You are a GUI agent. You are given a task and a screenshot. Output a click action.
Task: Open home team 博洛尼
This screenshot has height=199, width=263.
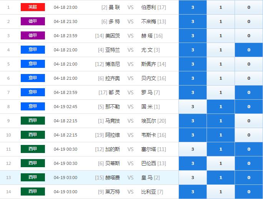112,64
